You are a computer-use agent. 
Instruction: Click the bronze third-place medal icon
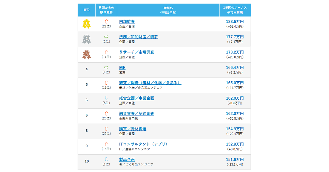(x=87, y=55)
